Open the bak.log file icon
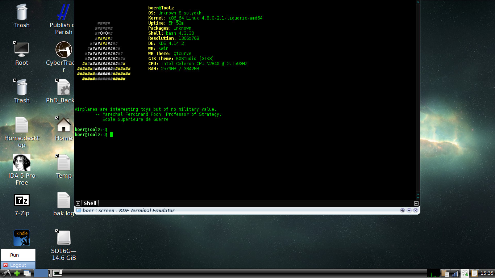 coord(63,200)
